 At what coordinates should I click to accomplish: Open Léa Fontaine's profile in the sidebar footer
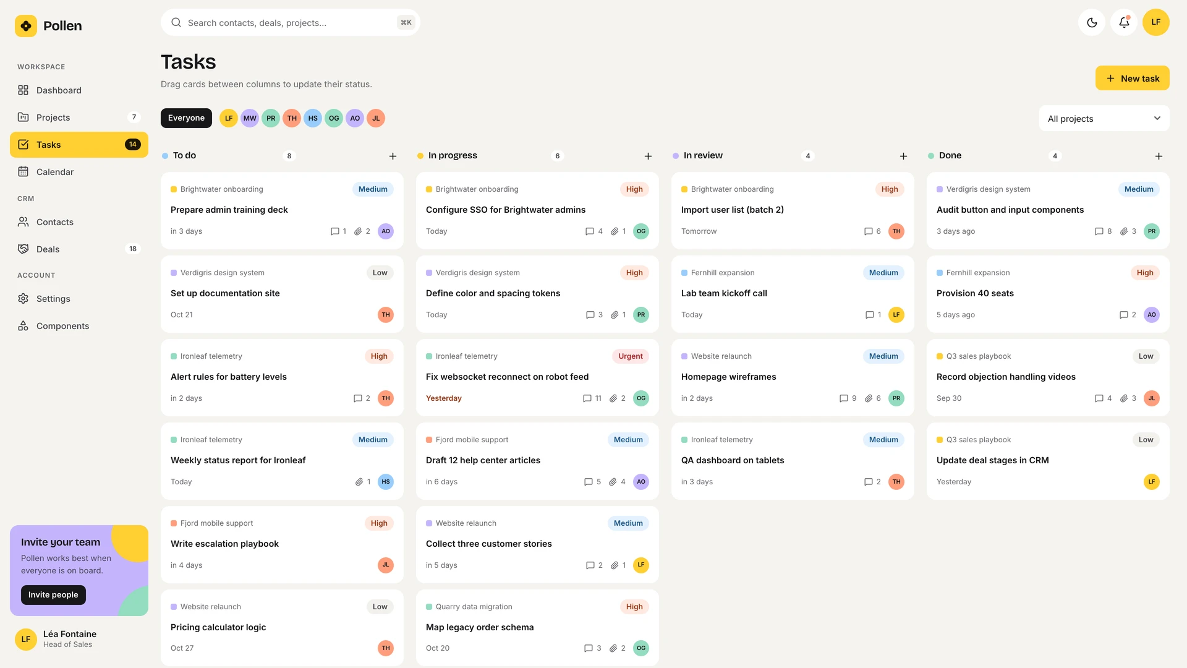click(79, 639)
